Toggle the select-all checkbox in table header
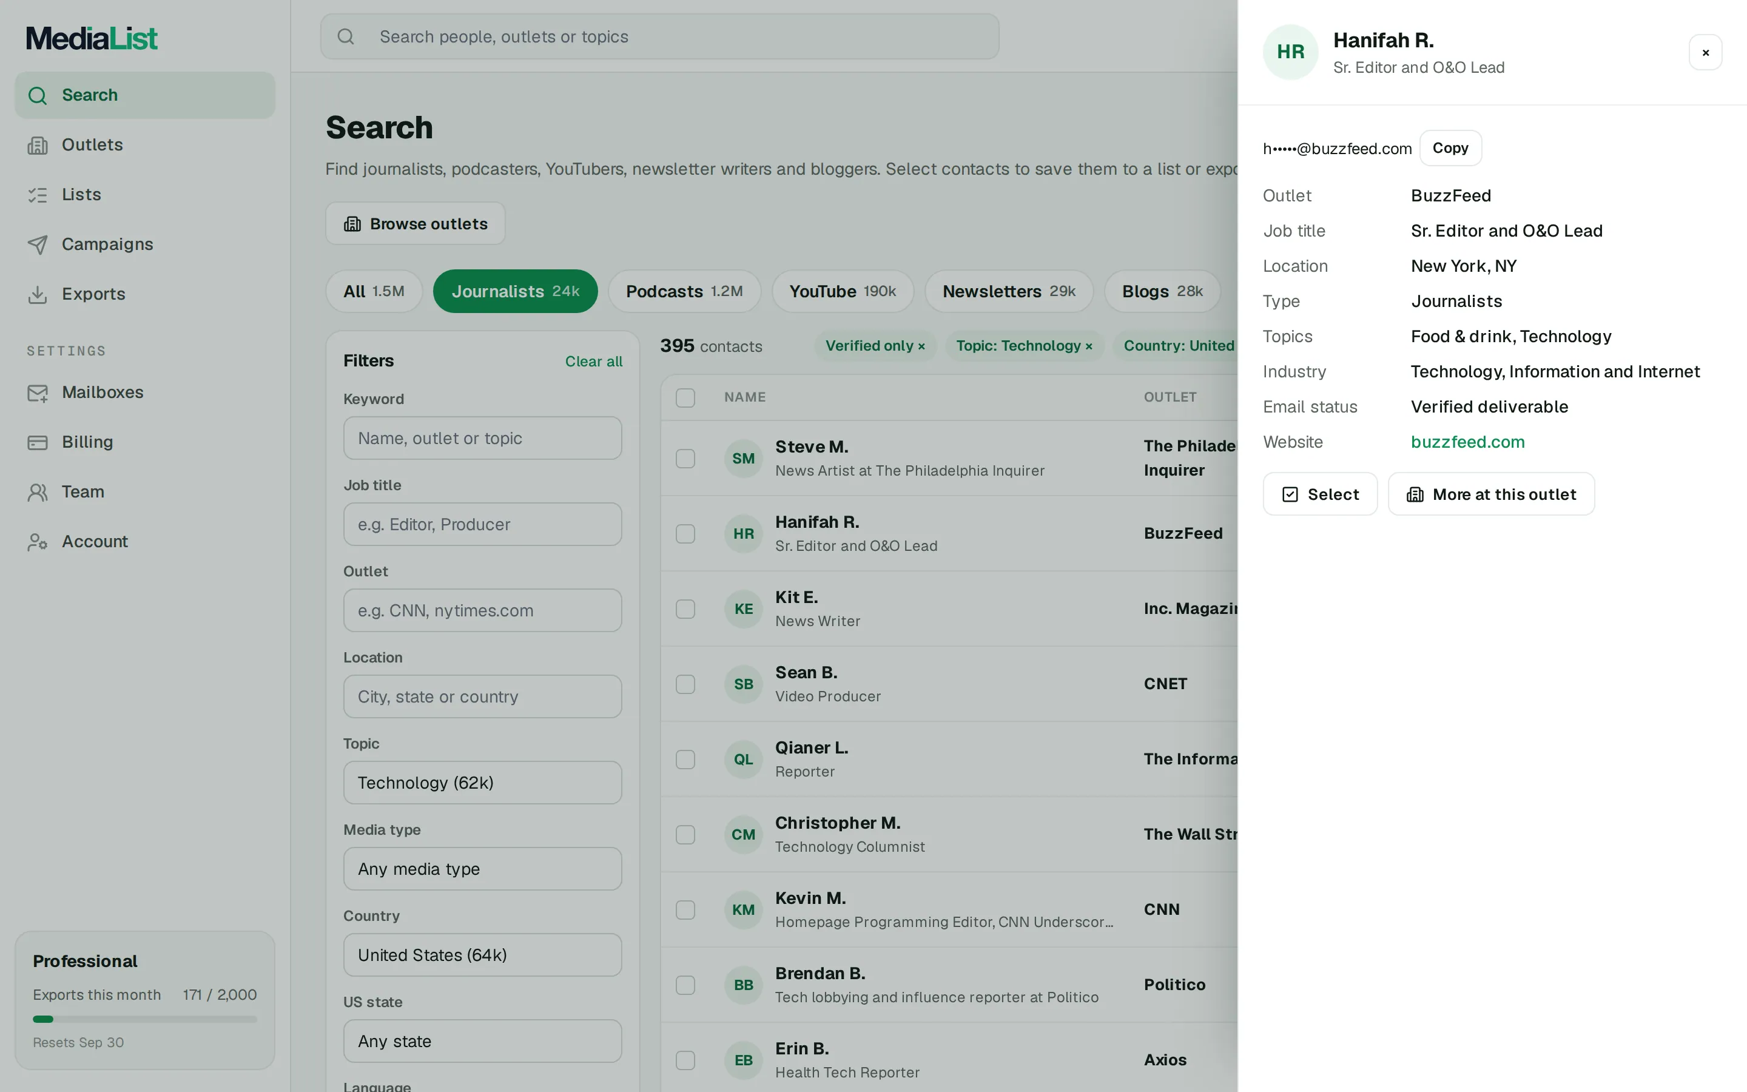This screenshot has height=1092, width=1747. tap(685, 397)
